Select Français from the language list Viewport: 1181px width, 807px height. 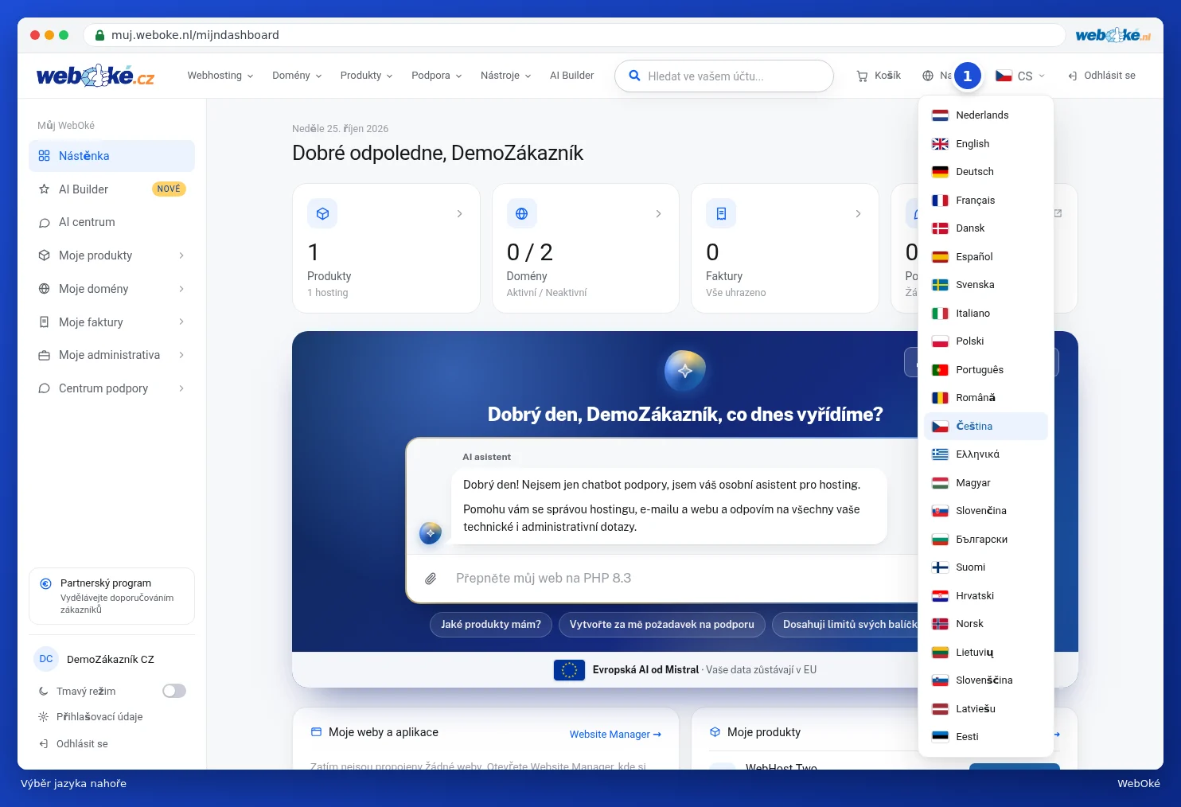[x=986, y=201]
